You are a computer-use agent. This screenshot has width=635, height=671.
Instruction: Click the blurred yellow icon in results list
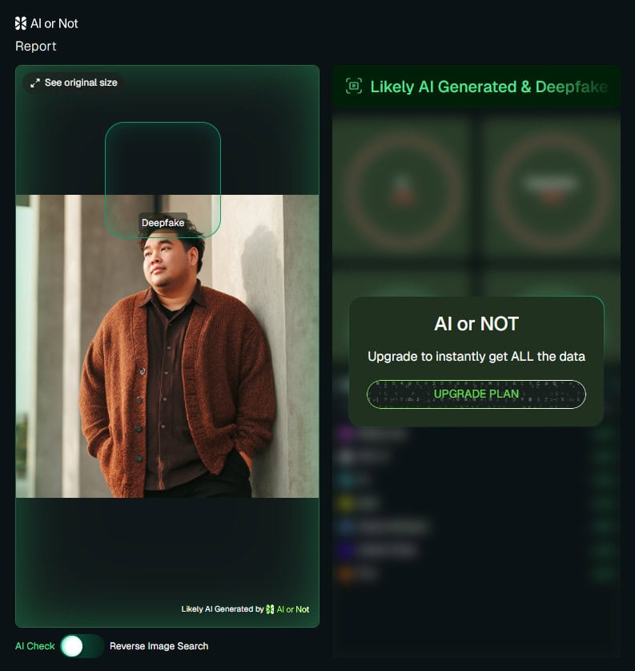coord(345,503)
